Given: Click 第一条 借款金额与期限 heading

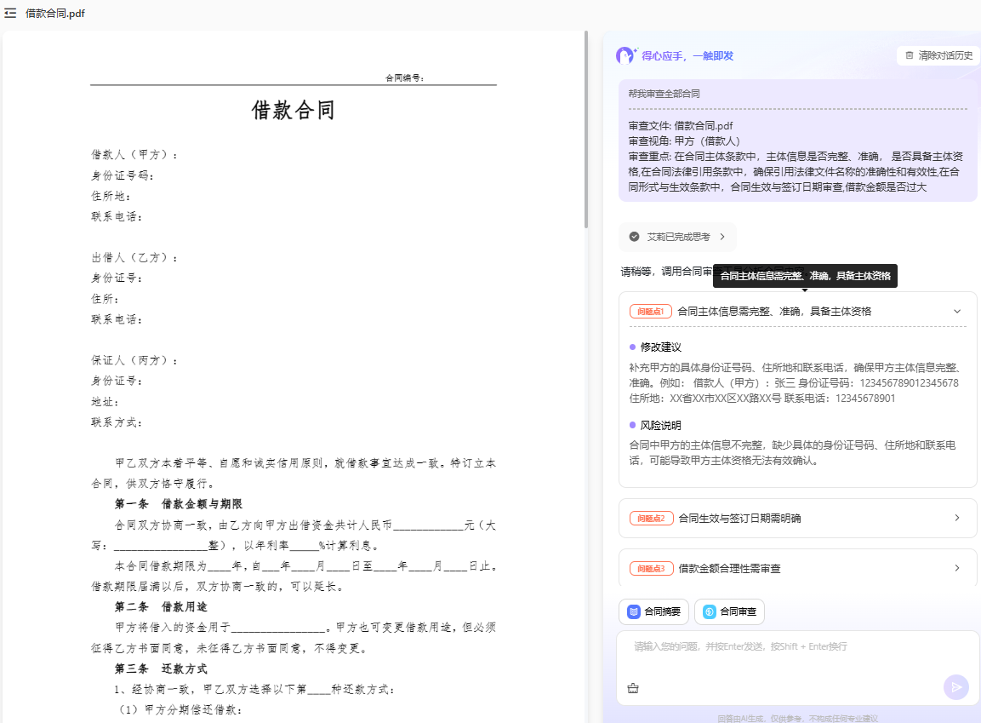Looking at the screenshot, I should point(179,504).
